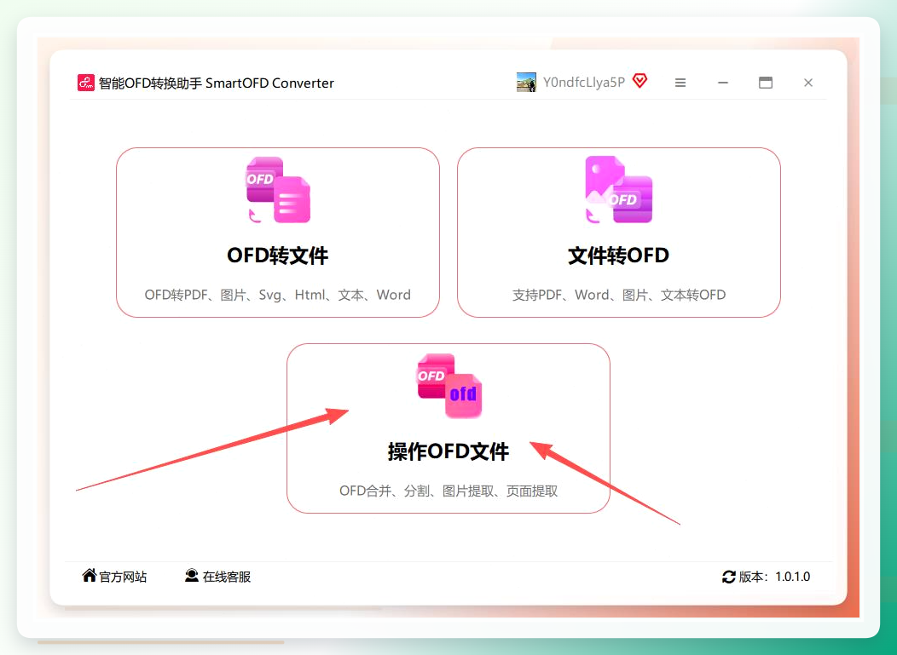The width and height of the screenshot is (897, 655).
Task: Open the OFD转文件 conversion card
Action: coord(277,232)
